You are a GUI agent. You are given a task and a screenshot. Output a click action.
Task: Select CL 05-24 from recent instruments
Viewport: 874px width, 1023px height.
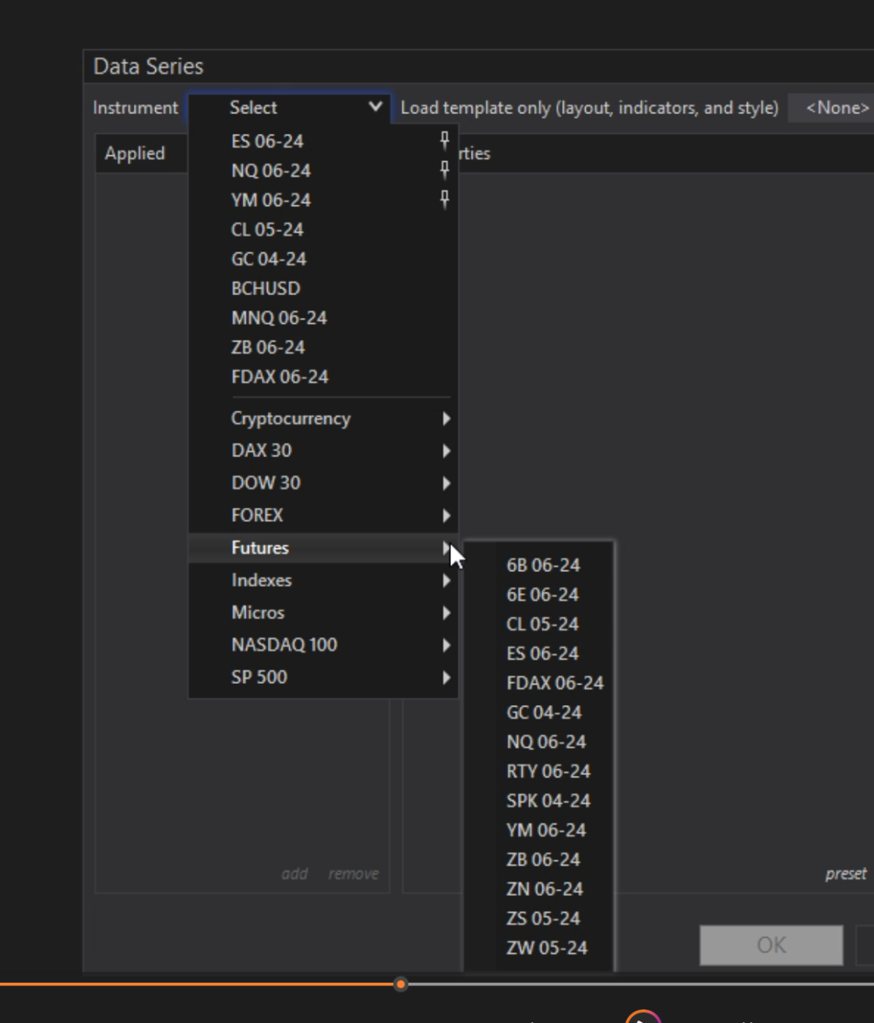tap(323, 229)
